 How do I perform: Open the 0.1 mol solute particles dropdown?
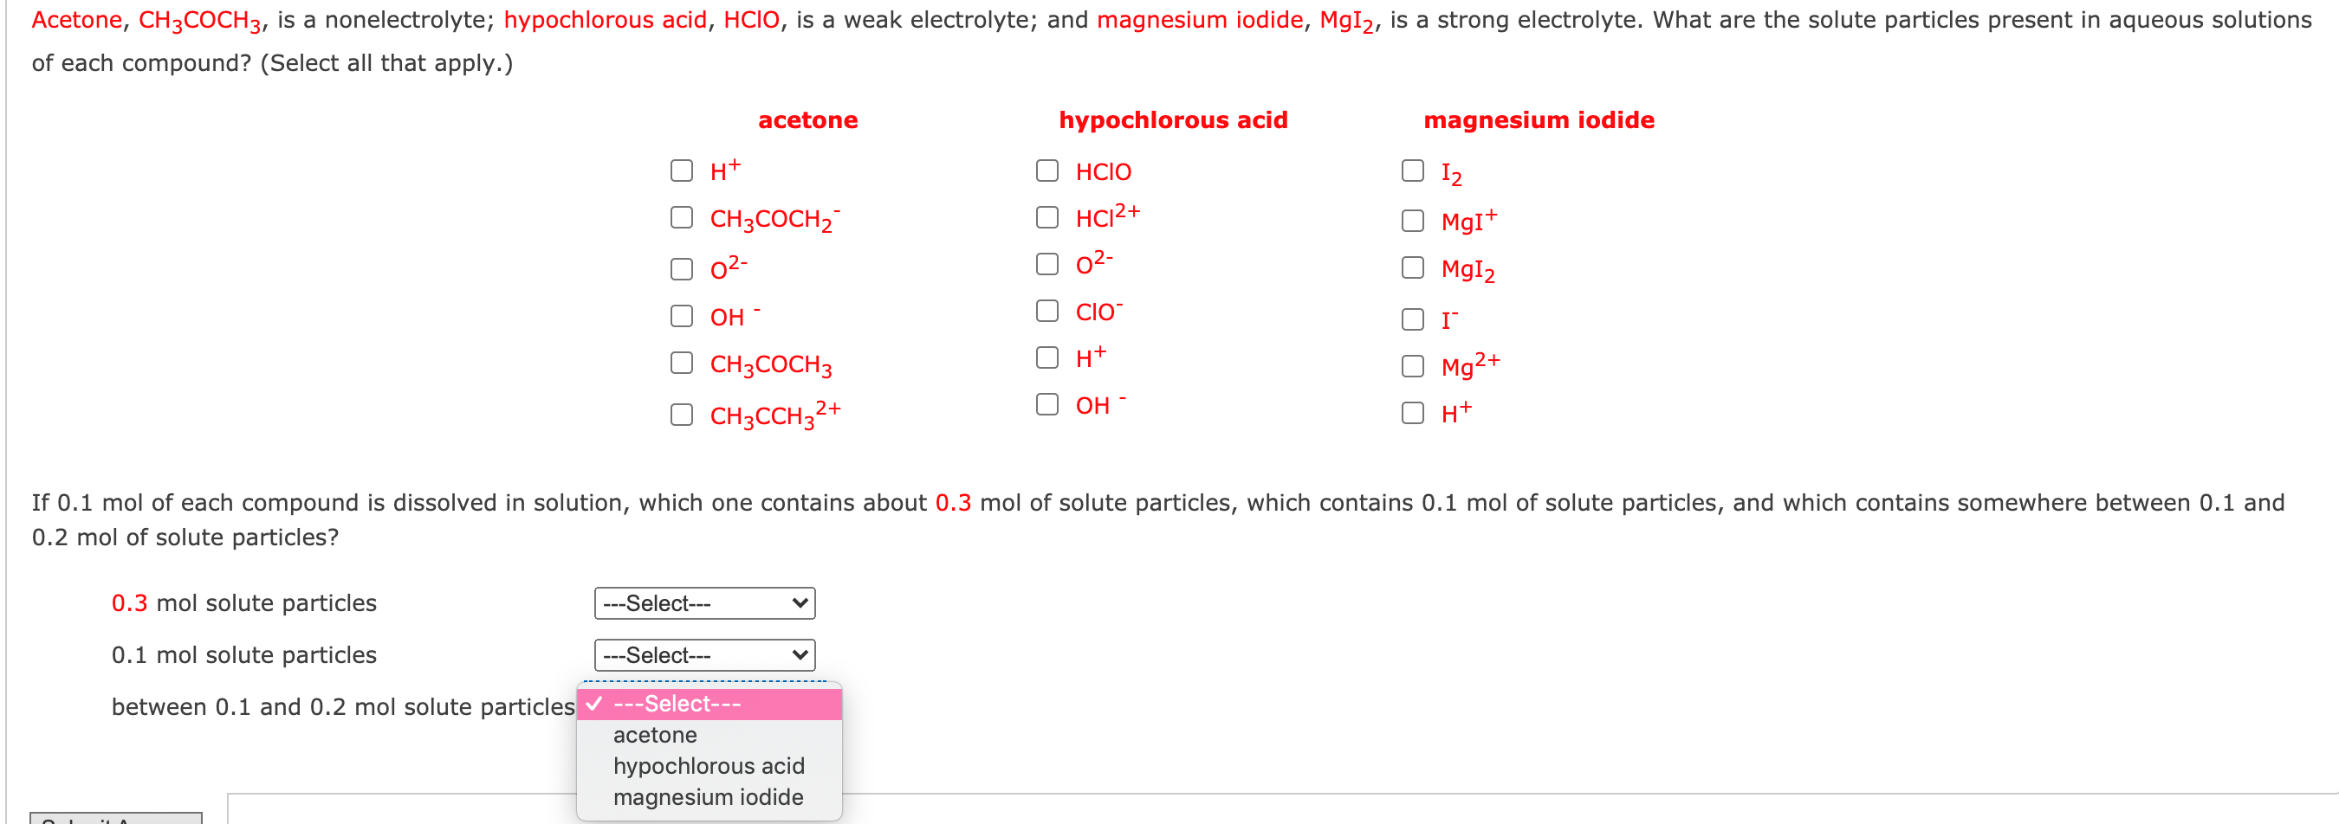(x=703, y=654)
